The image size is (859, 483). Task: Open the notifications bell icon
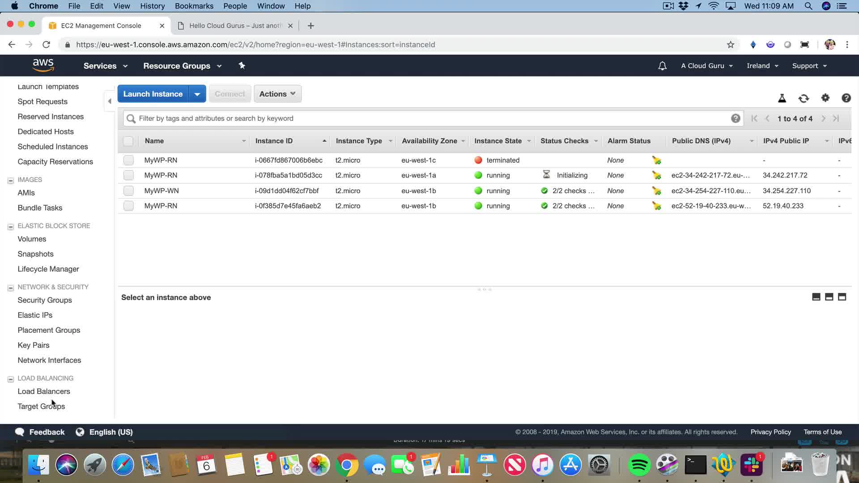(x=662, y=66)
